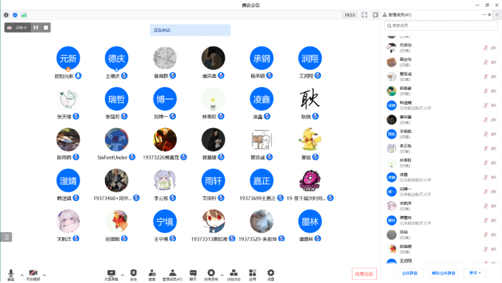The width and height of the screenshot is (502, 283).
Task: Turn on the camera video
Action: click(x=33, y=274)
